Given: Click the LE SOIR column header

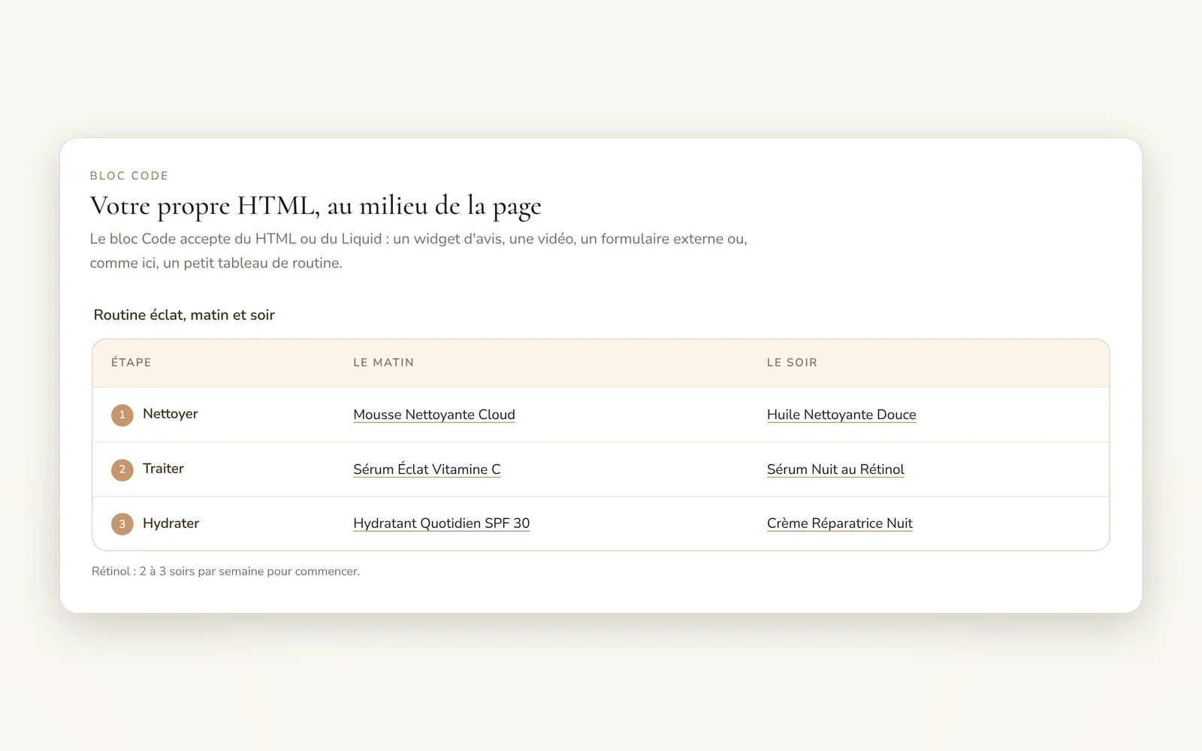Looking at the screenshot, I should point(792,363).
